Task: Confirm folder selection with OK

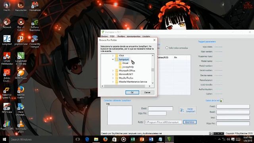Action: (132, 93)
